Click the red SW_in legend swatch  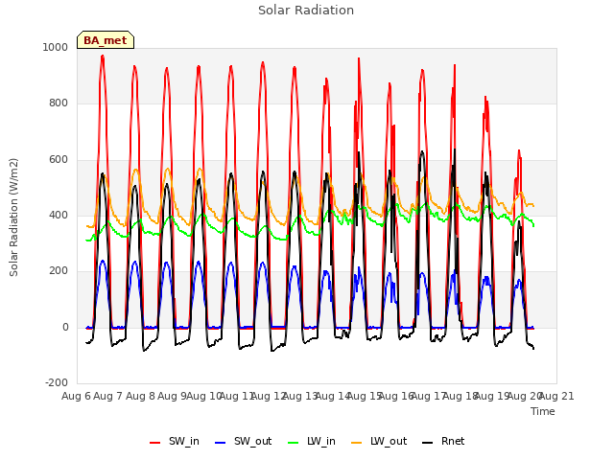point(155,443)
